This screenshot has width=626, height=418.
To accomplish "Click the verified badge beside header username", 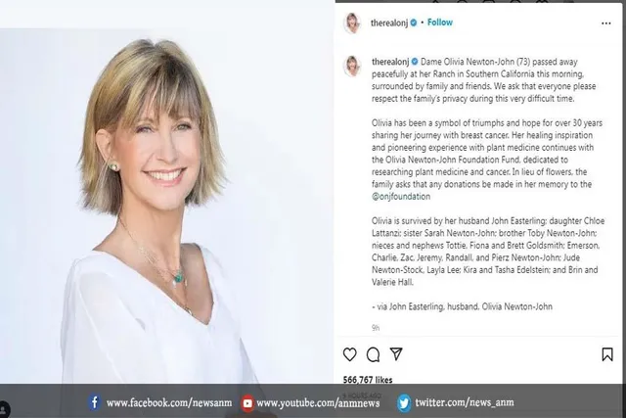I will [414, 23].
